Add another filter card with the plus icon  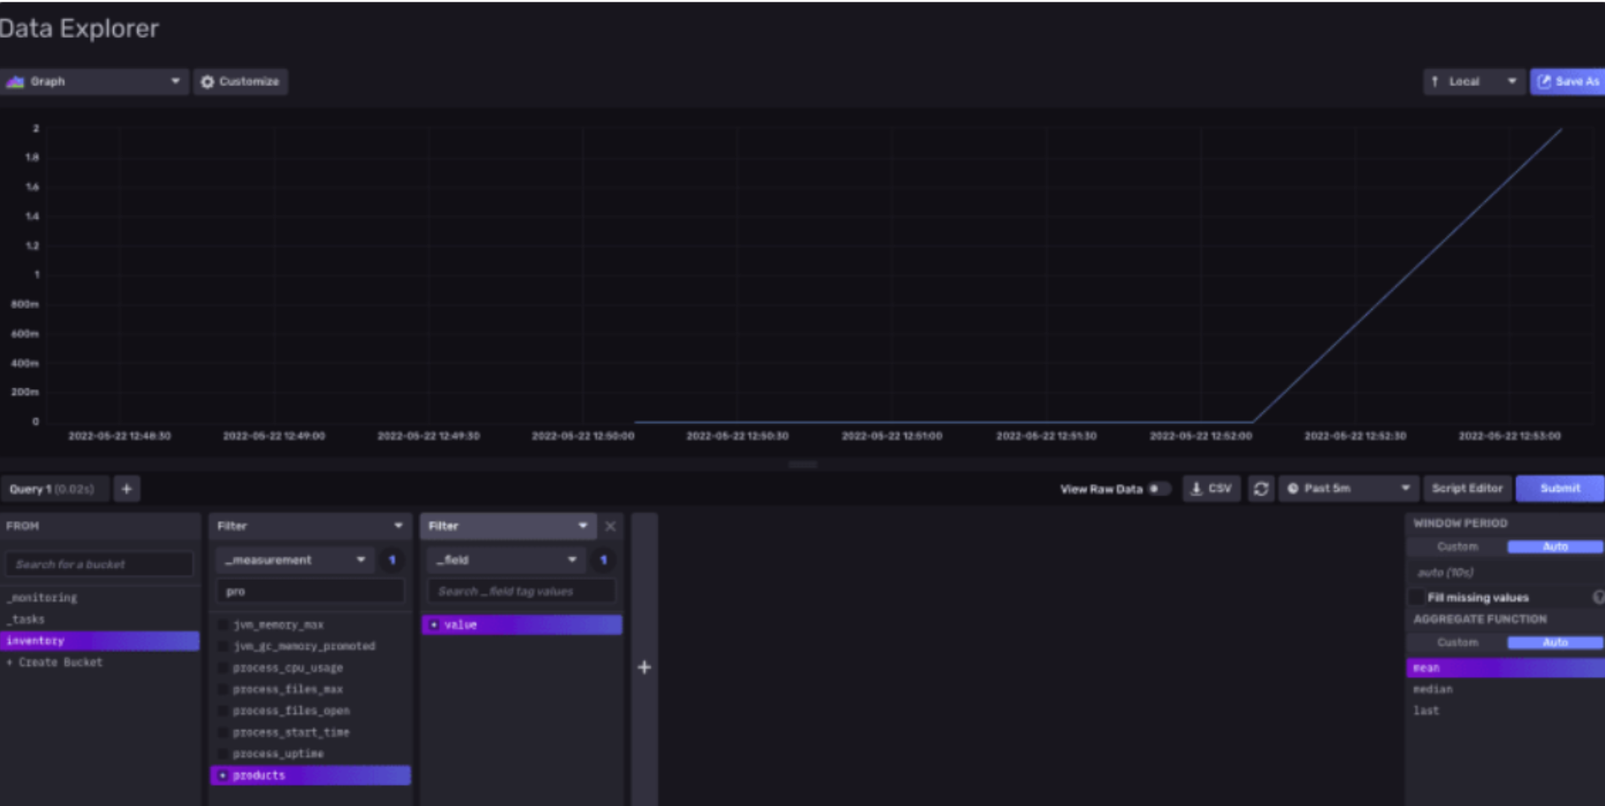pyautogui.click(x=644, y=668)
